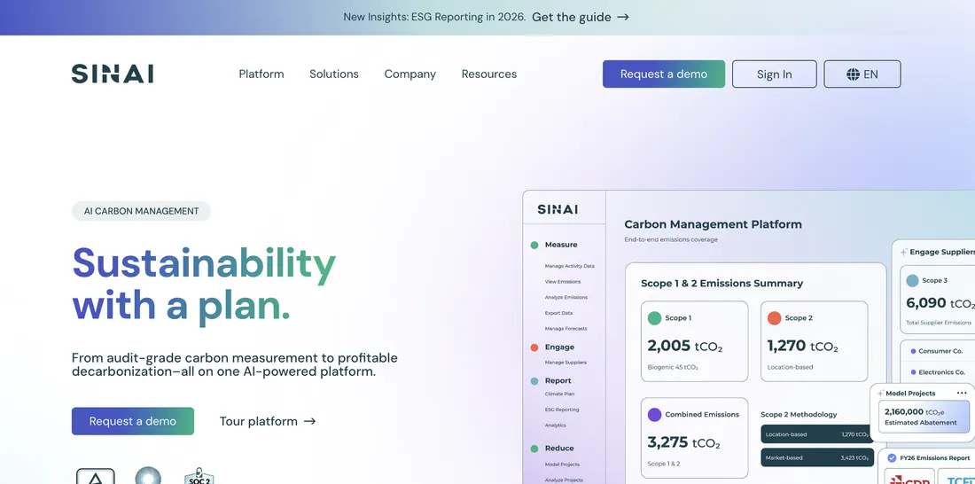Click the arrow beside Get the guide
Screen dimensions: 975x484
623,18
